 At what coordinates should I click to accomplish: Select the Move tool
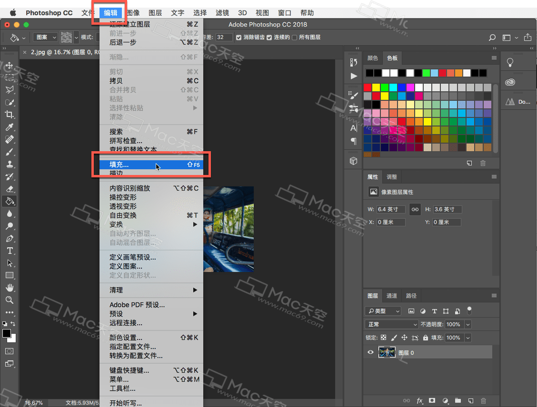[10, 65]
